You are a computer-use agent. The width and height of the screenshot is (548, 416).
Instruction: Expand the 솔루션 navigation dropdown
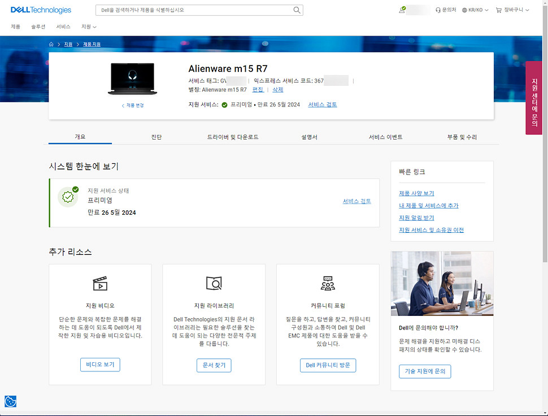click(38, 26)
